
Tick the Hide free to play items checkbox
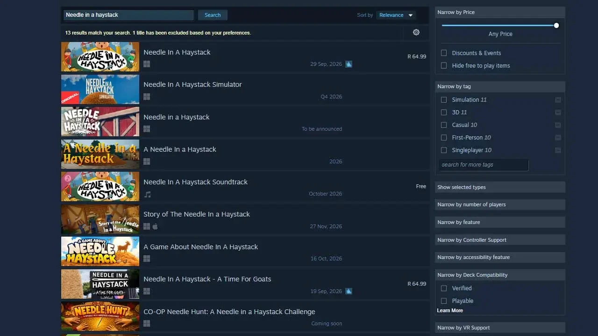(x=444, y=66)
